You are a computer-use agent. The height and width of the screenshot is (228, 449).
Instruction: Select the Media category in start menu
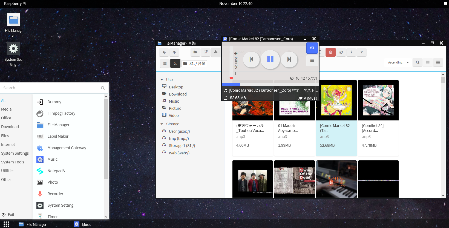tap(6, 109)
